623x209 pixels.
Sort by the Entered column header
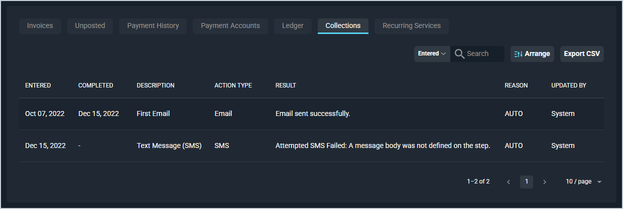pyautogui.click(x=38, y=85)
